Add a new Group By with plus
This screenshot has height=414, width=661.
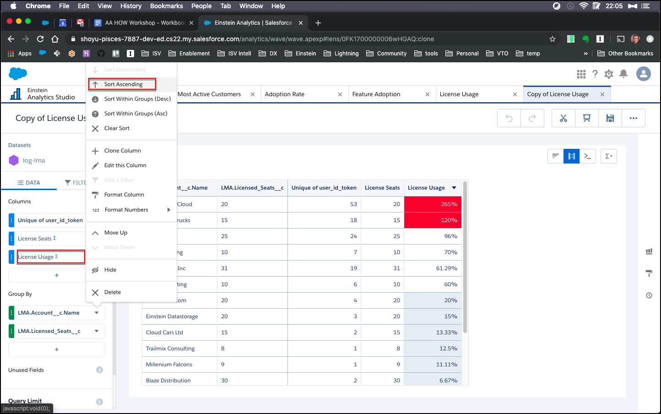coord(57,349)
